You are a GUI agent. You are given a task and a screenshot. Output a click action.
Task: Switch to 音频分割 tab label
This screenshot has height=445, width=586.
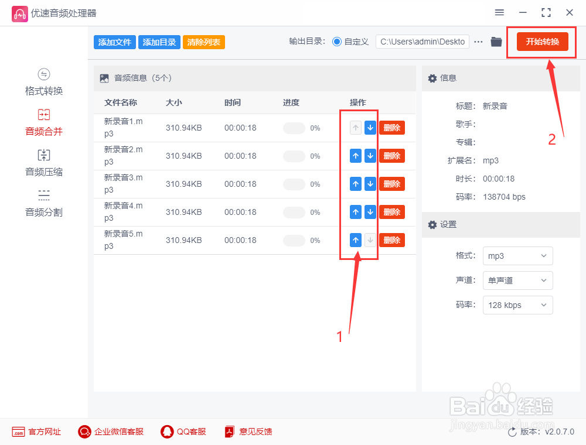[x=44, y=212]
